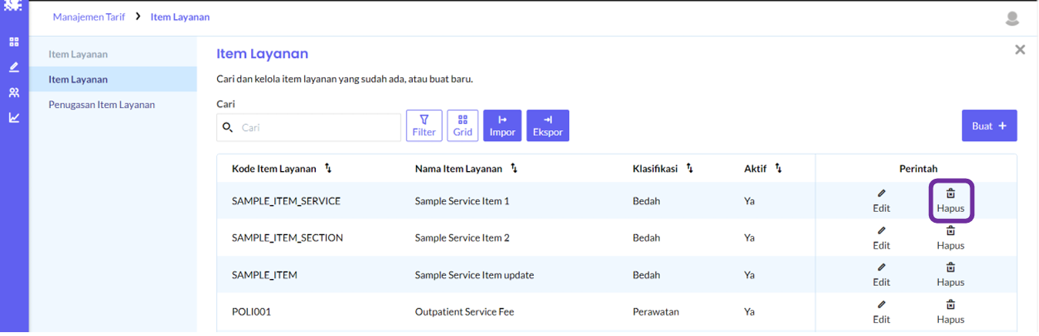
Task: Open the users group icon in sidebar
Action: [x=14, y=92]
